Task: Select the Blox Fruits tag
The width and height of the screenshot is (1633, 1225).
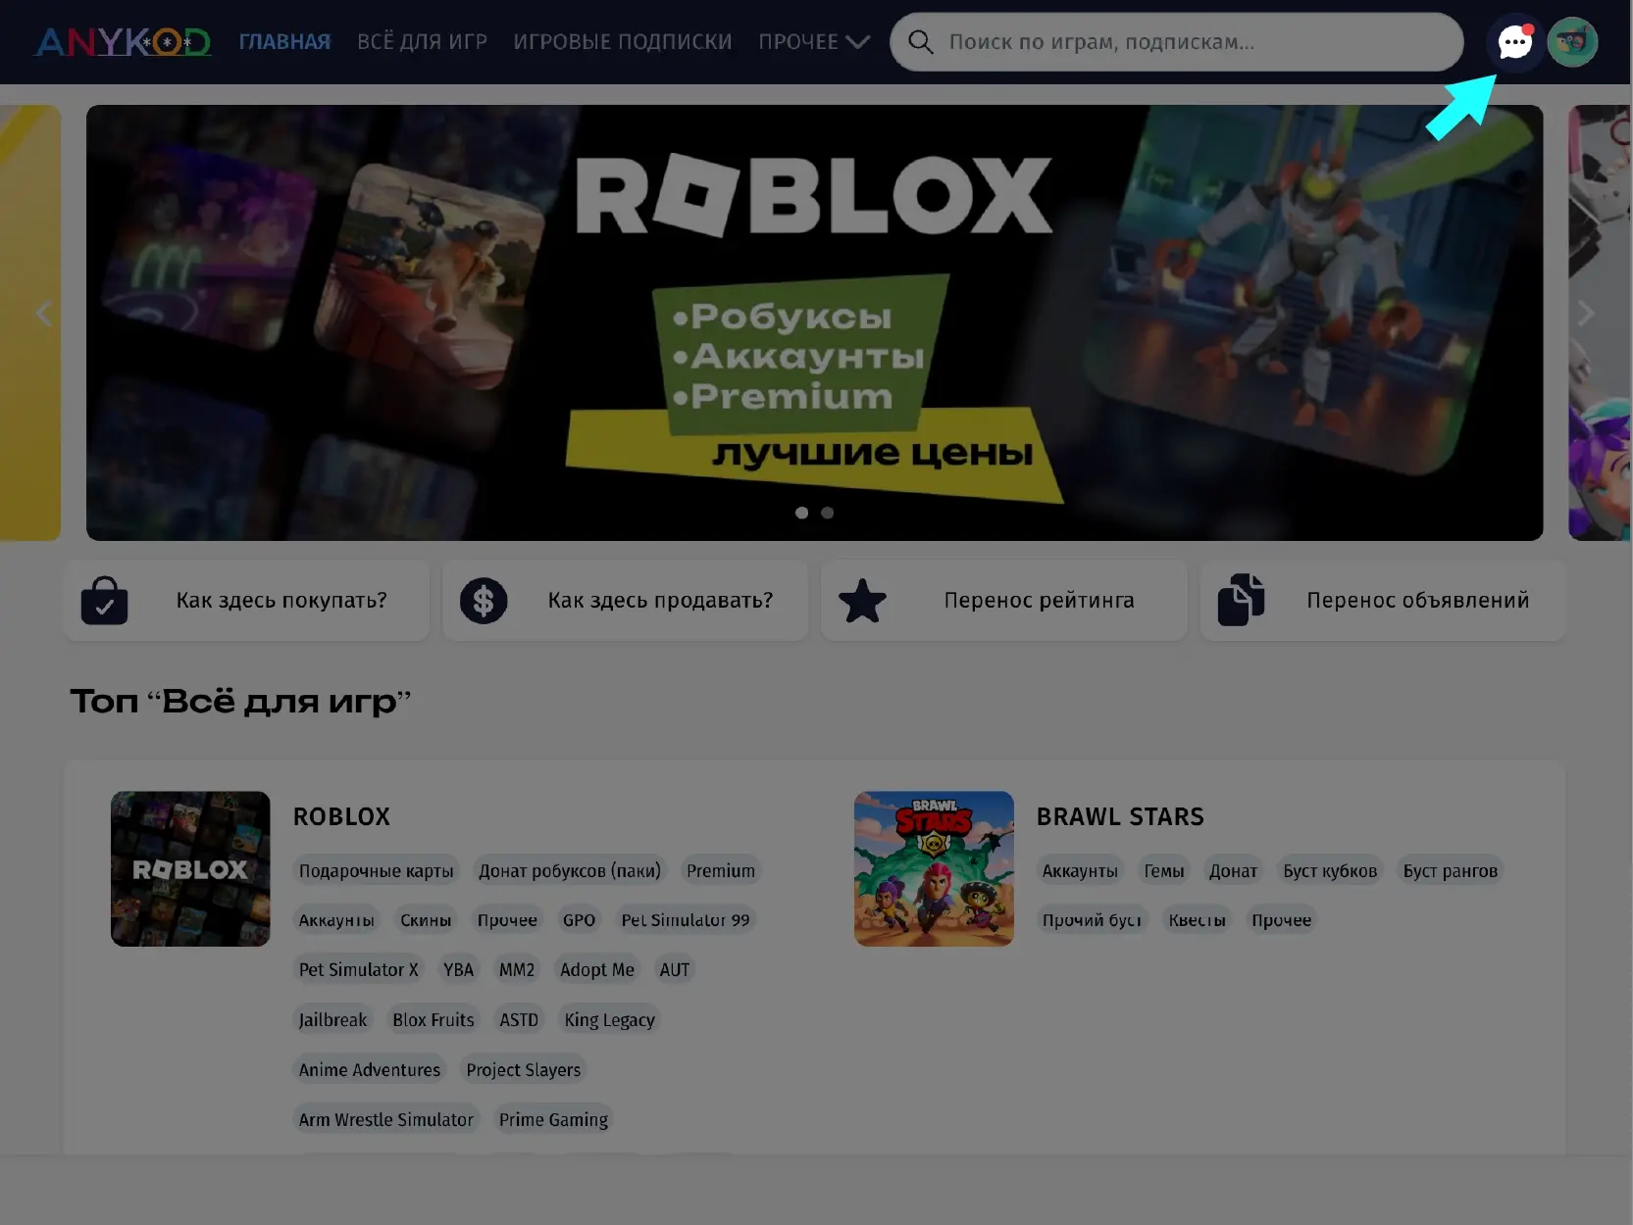Action: [x=434, y=1019]
